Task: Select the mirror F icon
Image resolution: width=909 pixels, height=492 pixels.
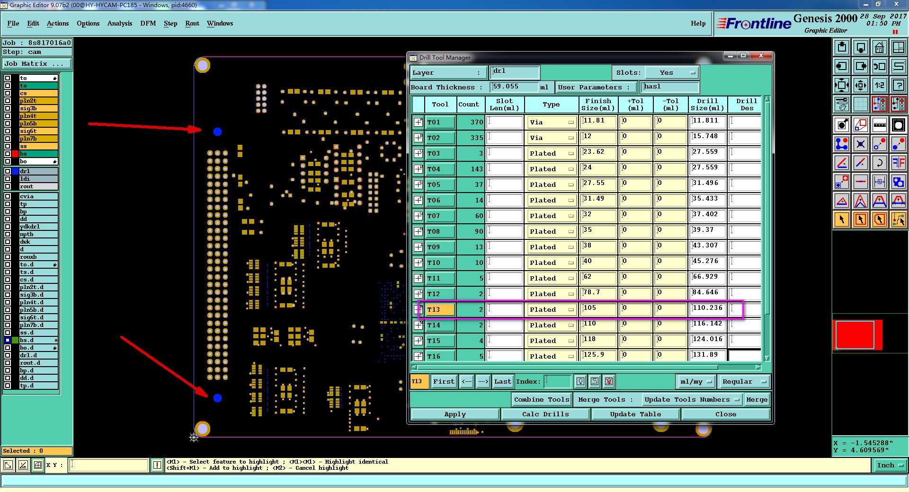Action: [x=899, y=163]
